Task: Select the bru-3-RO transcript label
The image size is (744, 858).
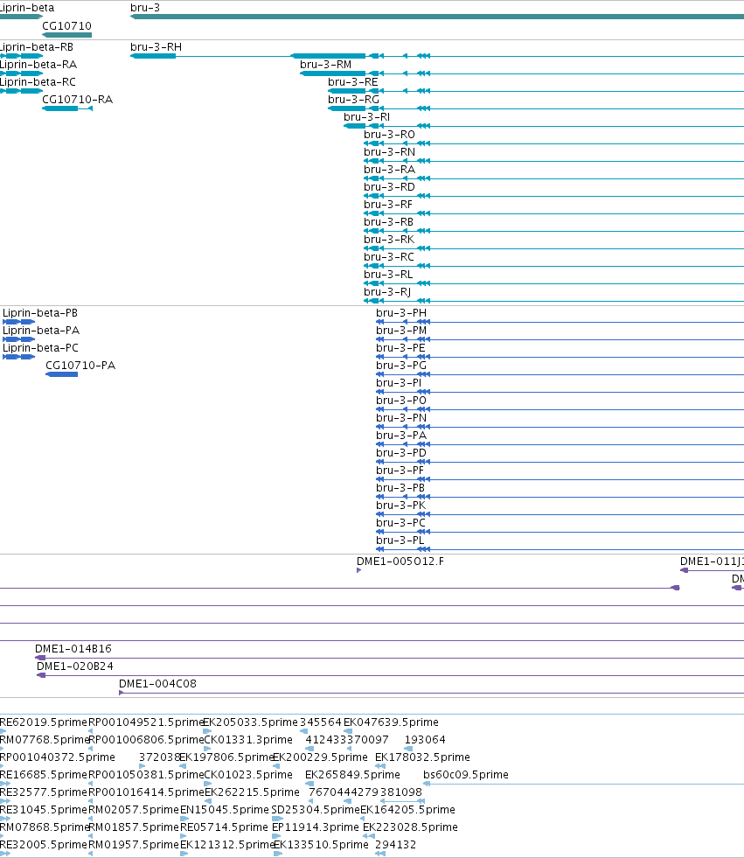Action: click(390, 135)
